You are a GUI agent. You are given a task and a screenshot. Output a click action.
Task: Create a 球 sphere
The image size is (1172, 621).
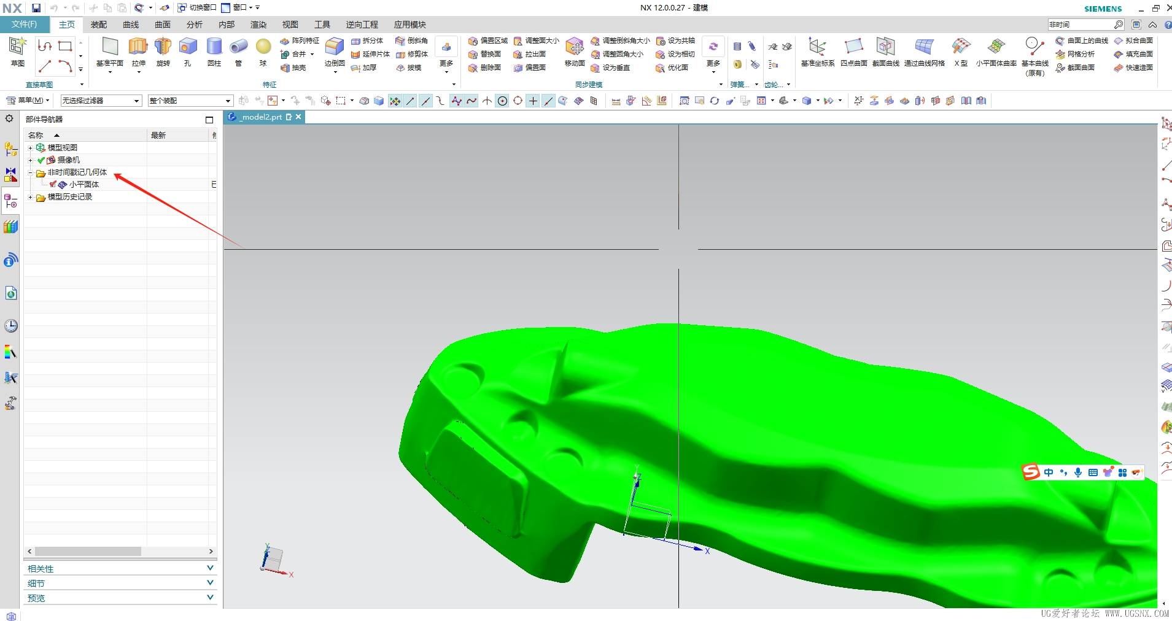[263, 53]
